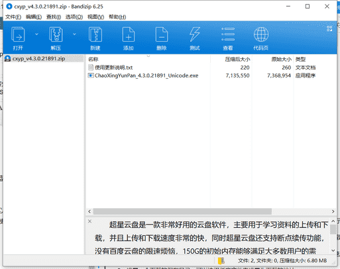Open the 文件(F) menu
Screen dimensions: 340x269
(x=13, y=17)
